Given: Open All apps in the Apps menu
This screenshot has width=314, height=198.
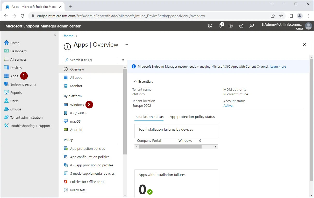Looking at the screenshot, I should [x=76, y=77].
